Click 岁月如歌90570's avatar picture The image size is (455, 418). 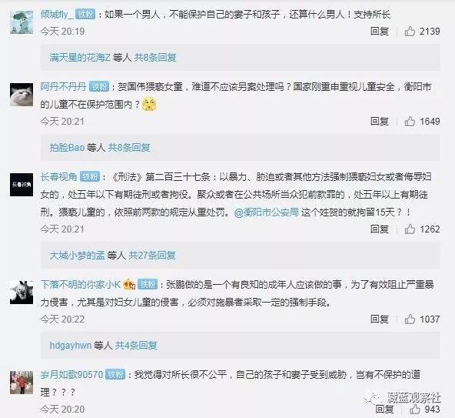[22, 383]
